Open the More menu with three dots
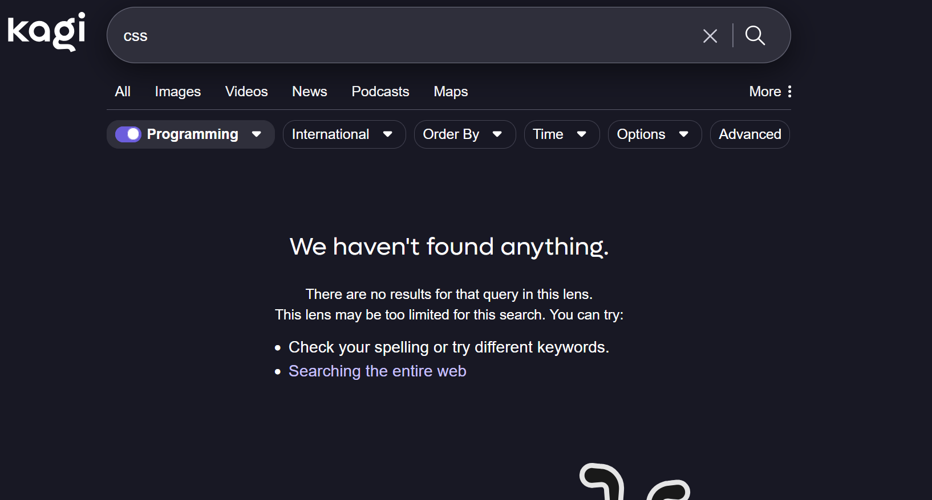The width and height of the screenshot is (932, 500). click(x=770, y=92)
